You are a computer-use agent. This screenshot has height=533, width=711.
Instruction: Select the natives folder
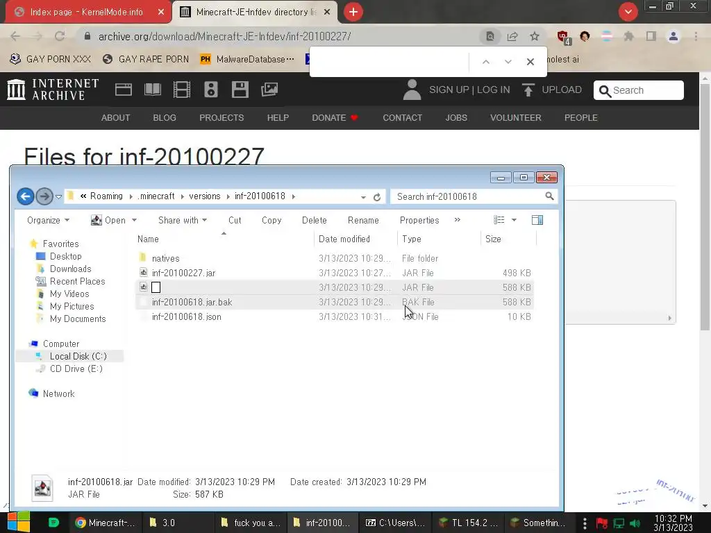335,258
